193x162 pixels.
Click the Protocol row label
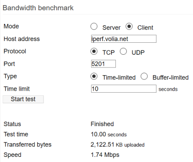[15, 51]
